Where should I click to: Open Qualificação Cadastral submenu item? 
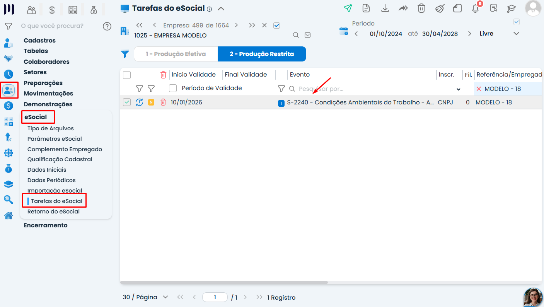coord(60,159)
